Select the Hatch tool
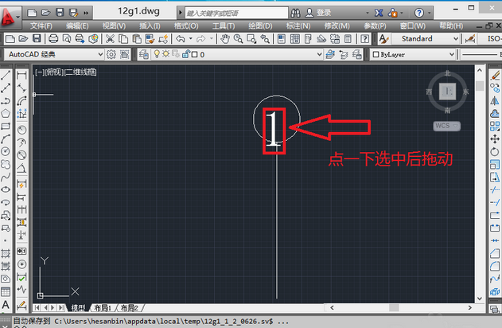 (x=6, y=253)
